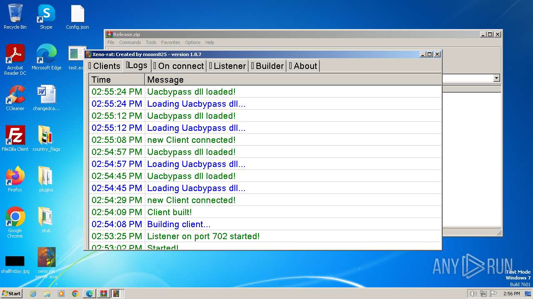The width and height of the screenshot is (533, 299).
Task: Click the Chrome taskbar icon
Action: (x=75, y=294)
